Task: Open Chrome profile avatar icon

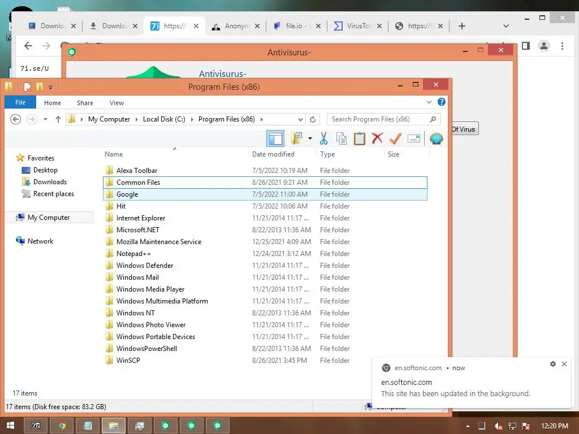Action: 543,46
